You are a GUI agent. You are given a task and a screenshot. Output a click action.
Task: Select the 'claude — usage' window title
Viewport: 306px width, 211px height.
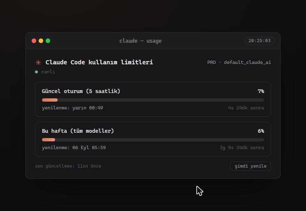[x=140, y=41]
